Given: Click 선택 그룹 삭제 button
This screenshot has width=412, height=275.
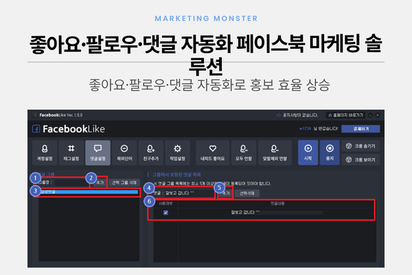Looking at the screenshot, I should [124, 183].
